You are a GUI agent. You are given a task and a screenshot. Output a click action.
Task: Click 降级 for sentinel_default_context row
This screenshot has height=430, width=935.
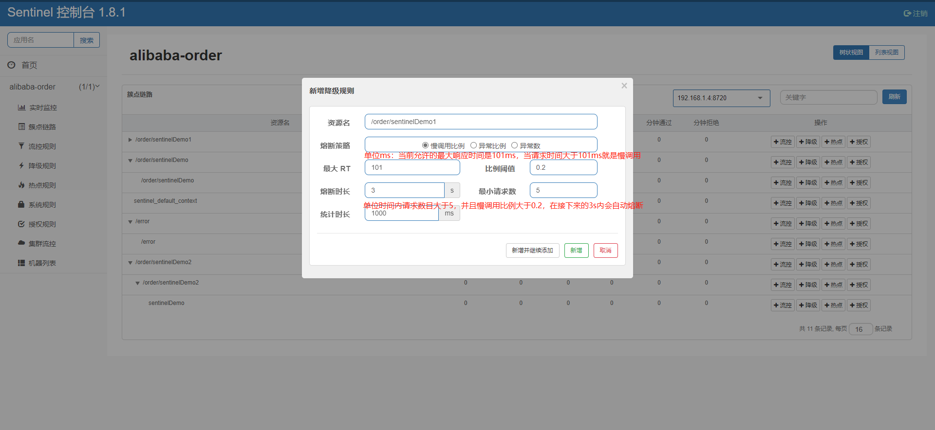pos(808,203)
